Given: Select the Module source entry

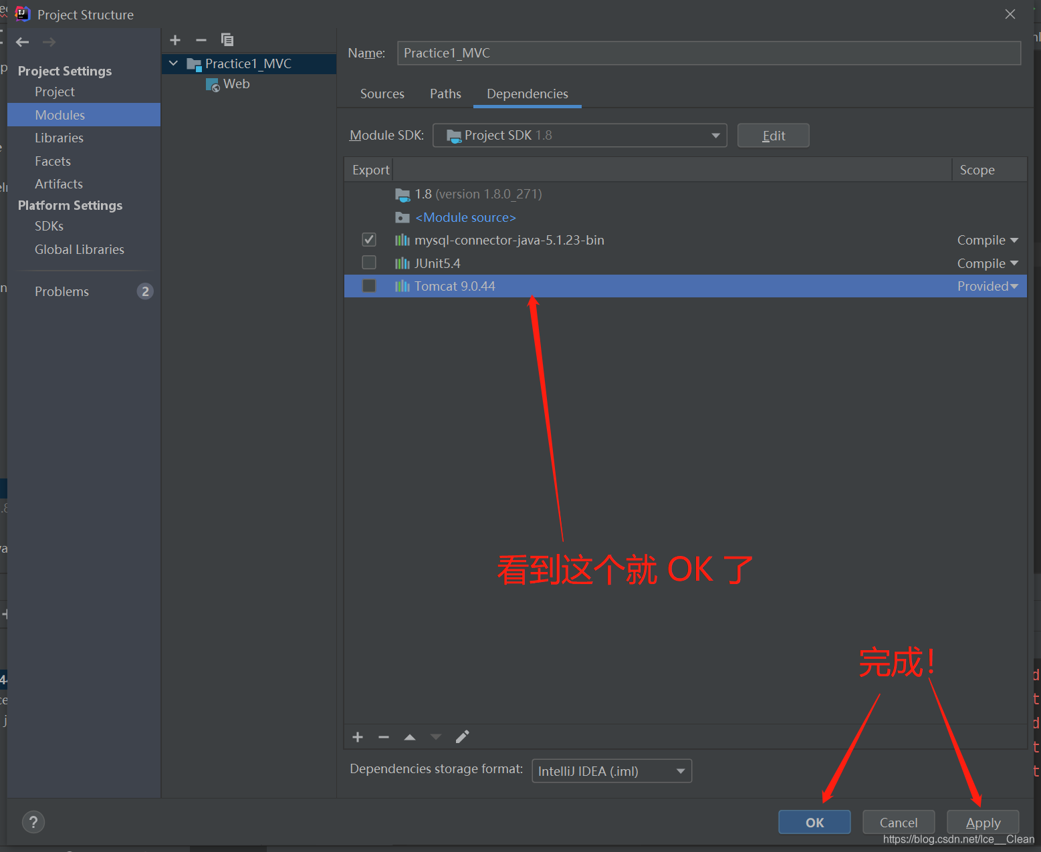Looking at the screenshot, I should pos(465,217).
